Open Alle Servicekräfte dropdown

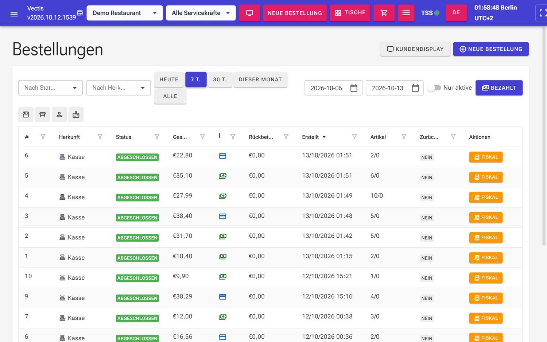[x=201, y=13]
